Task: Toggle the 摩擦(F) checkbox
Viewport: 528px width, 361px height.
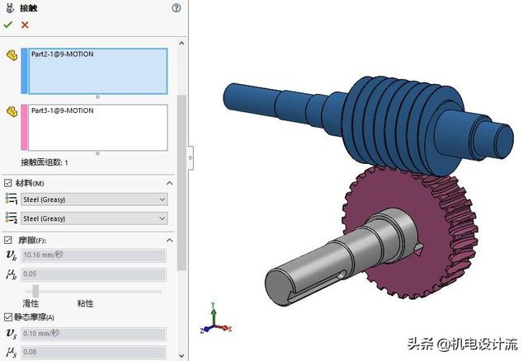Action: (x=7, y=240)
